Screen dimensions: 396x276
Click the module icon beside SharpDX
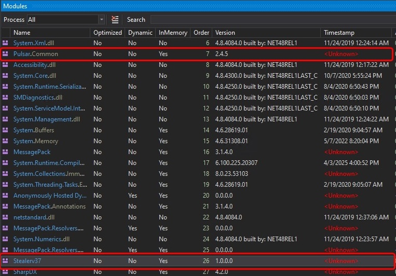coord(5,271)
